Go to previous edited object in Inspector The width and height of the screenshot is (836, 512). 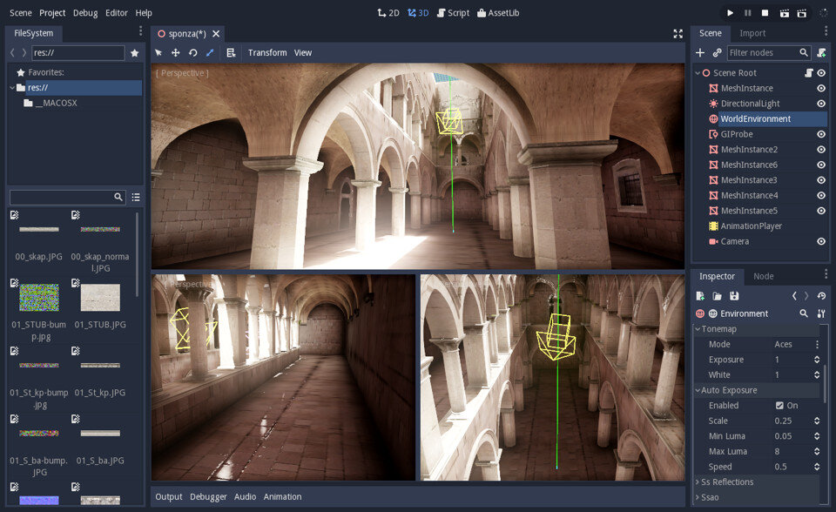point(794,296)
